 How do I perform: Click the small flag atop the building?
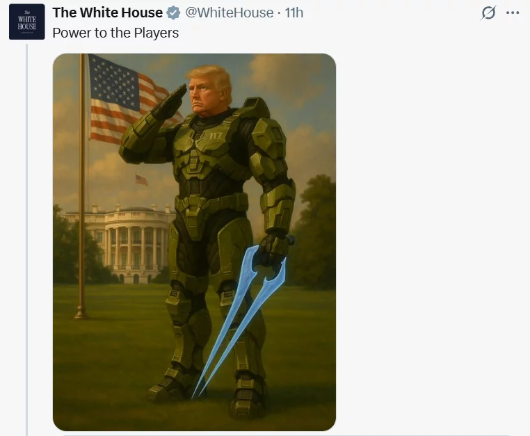click(142, 180)
